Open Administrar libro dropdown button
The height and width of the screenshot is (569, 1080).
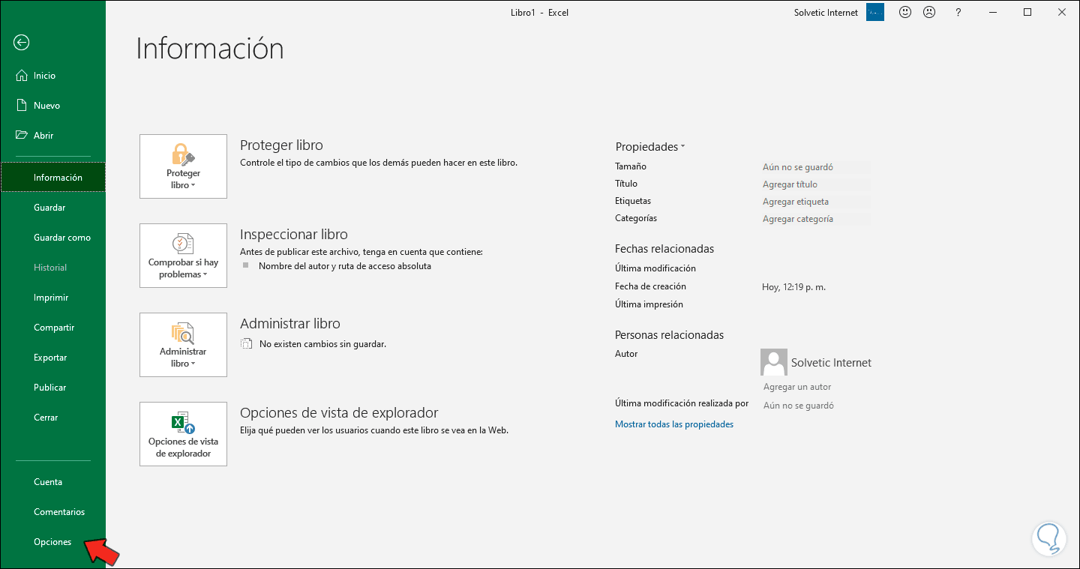coord(183,345)
